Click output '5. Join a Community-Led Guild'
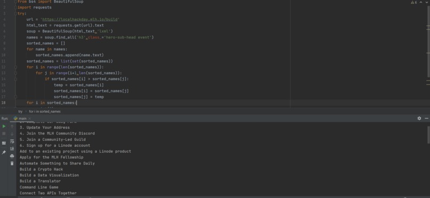 pos(53,140)
